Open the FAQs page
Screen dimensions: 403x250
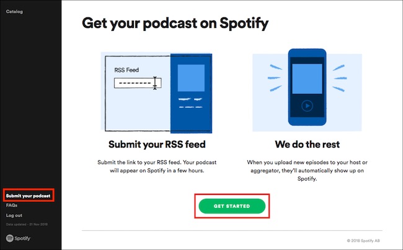point(12,205)
